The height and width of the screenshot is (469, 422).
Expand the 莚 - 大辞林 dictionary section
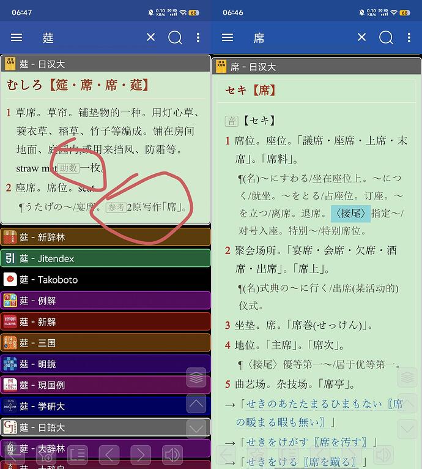tap(105, 448)
